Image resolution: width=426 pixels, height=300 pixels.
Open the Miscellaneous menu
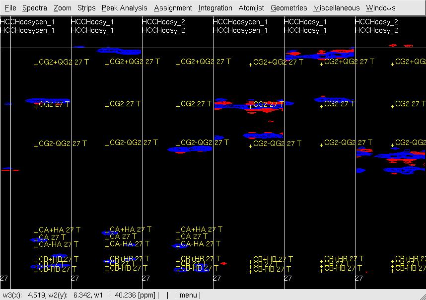[x=336, y=8]
